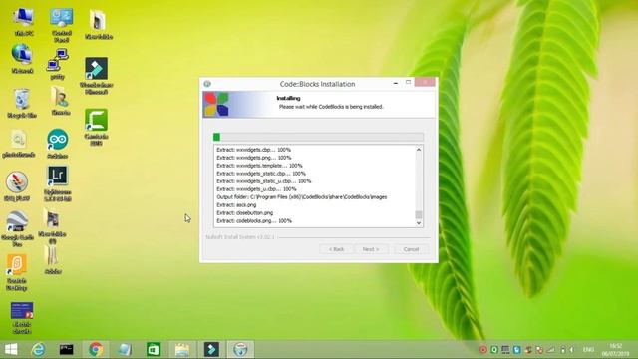Viewport: 638px width, 359px height.
Task: Select the 'Output folder: C:\Program Files (x86)' log line
Action: click(301, 197)
